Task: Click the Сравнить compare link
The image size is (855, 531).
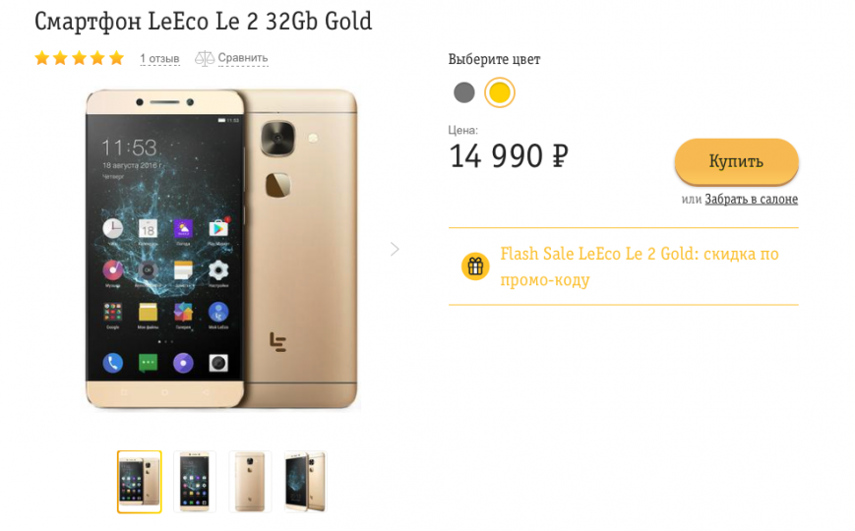Action: click(x=243, y=58)
